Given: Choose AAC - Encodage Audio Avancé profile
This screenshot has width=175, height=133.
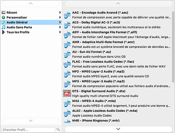Looking at the screenshot, I should pos(117,15).
